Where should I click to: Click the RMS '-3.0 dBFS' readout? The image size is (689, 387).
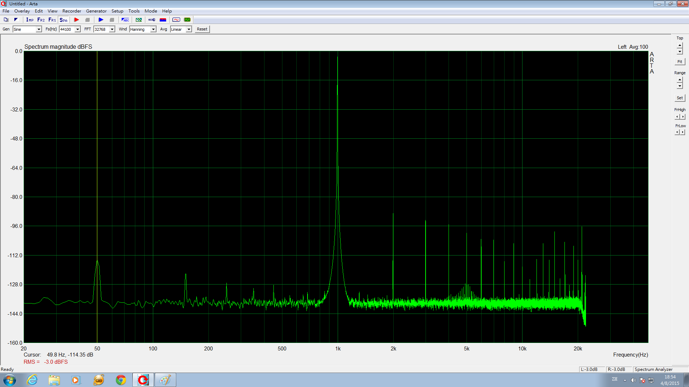(56, 362)
